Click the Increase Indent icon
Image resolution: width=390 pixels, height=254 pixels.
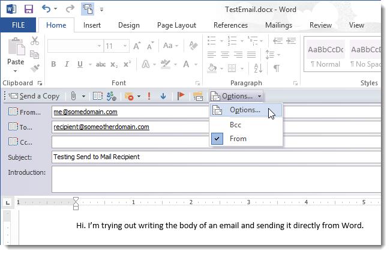coord(291,41)
